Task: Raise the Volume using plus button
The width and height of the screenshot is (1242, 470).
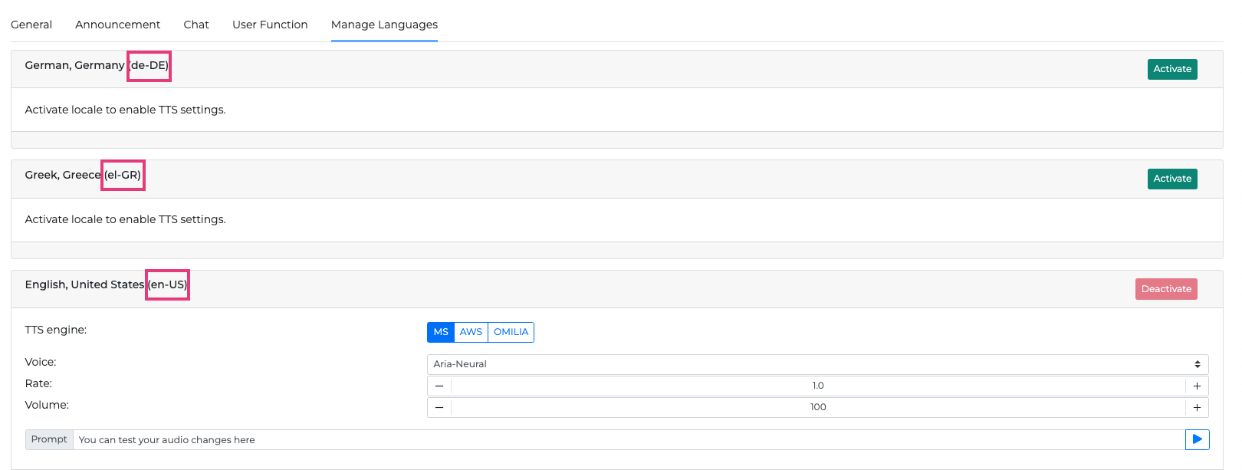Action: click(x=1197, y=407)
